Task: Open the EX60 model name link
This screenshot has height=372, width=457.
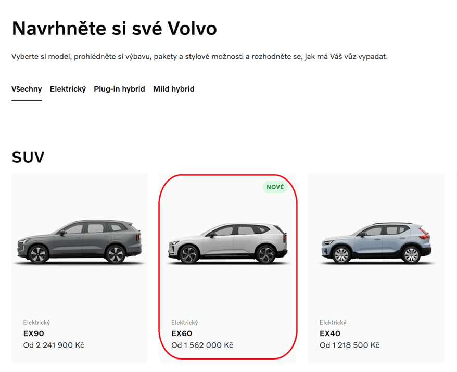Action: tap(182, 333)
